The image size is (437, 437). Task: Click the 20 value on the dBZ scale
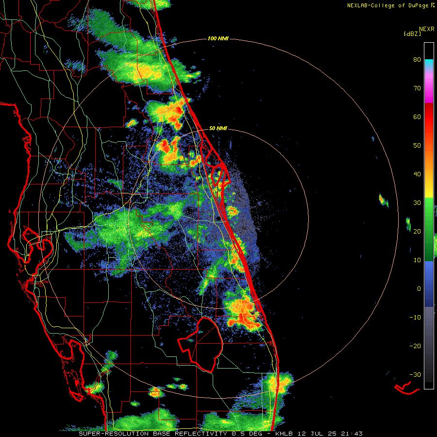coord(417,231)
